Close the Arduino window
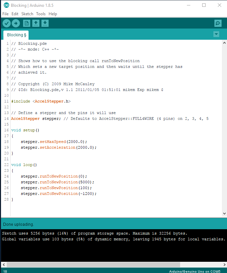This screenshot has width=227, height=273. click(220, 5)
